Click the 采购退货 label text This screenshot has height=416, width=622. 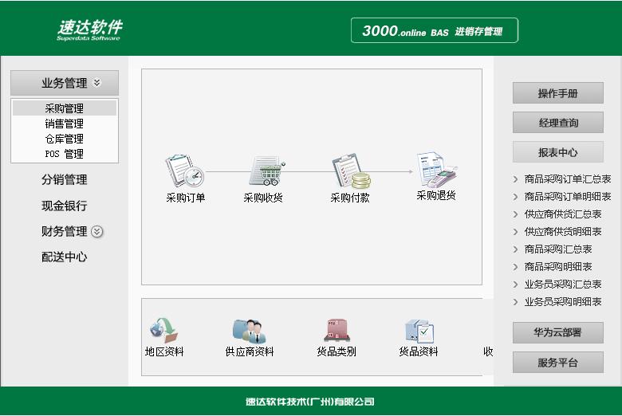click(x=436, y=195)
